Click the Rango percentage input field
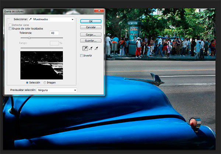 click(54, 43)
